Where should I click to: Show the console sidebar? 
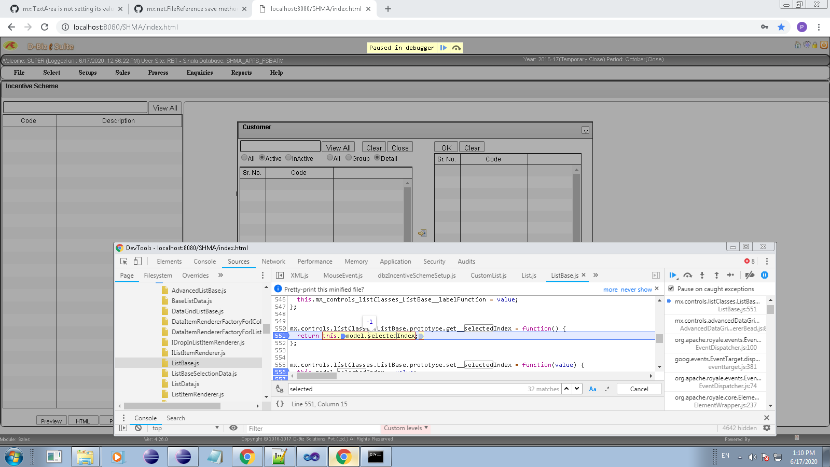pos(123,428)
